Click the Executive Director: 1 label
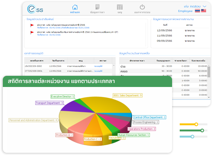The height and width of the screenshot is (156, 213). point(63,97)
